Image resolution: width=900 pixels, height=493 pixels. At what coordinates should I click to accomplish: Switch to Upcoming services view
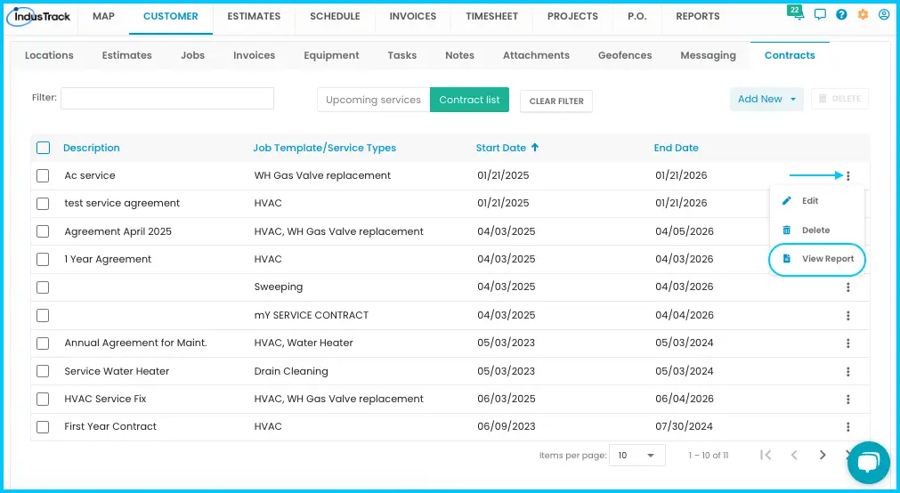coord(373,100)
